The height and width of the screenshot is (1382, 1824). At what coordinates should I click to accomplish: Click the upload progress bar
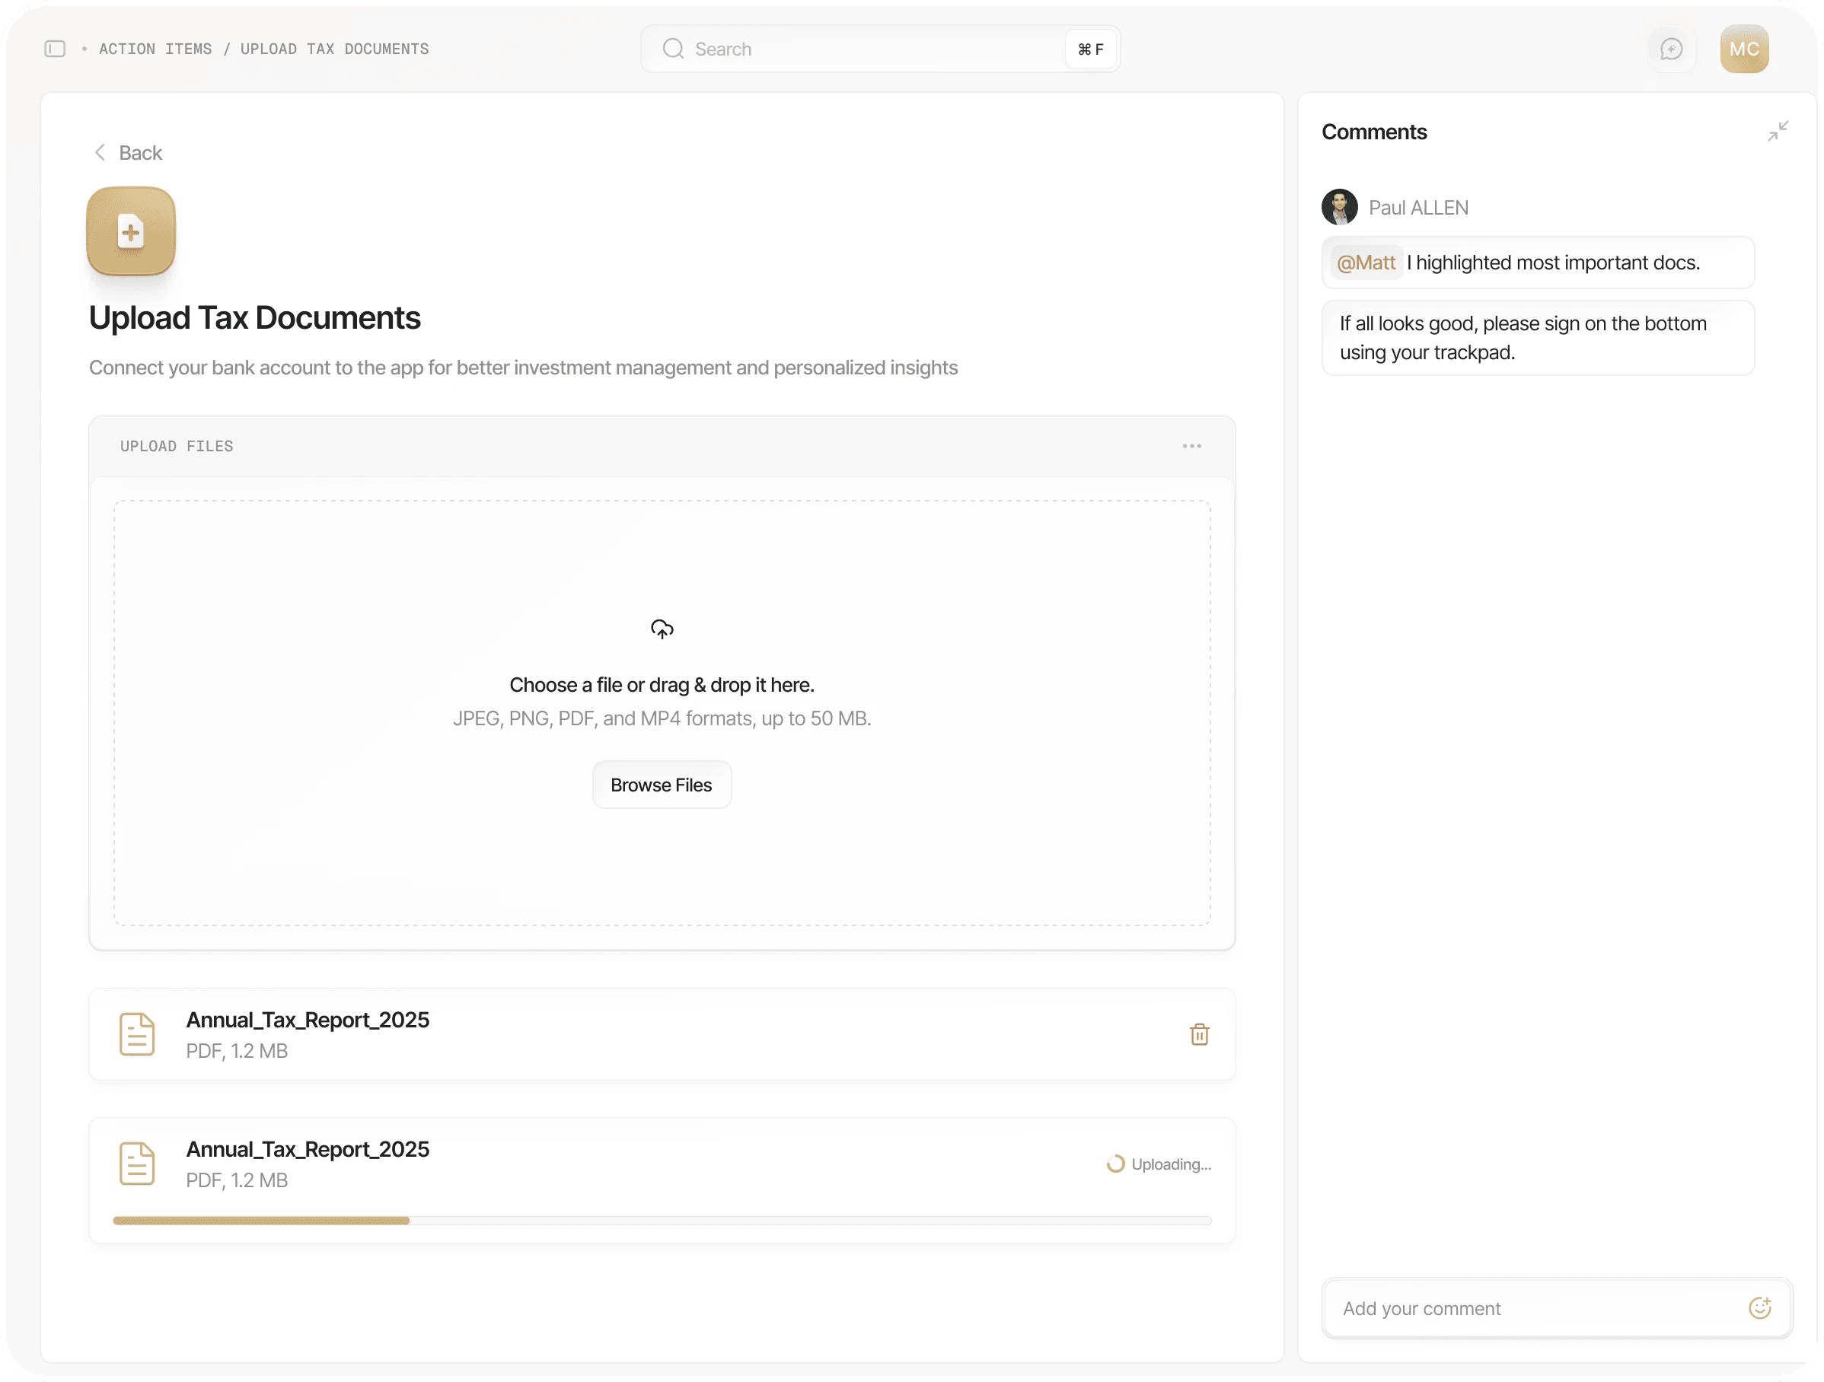pyautogui.click(x=662, y=1221)
